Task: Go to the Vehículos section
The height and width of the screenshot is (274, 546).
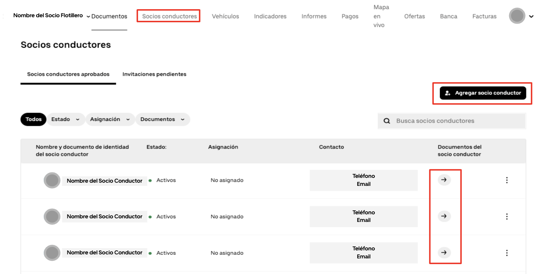Action: pos(225,16)
